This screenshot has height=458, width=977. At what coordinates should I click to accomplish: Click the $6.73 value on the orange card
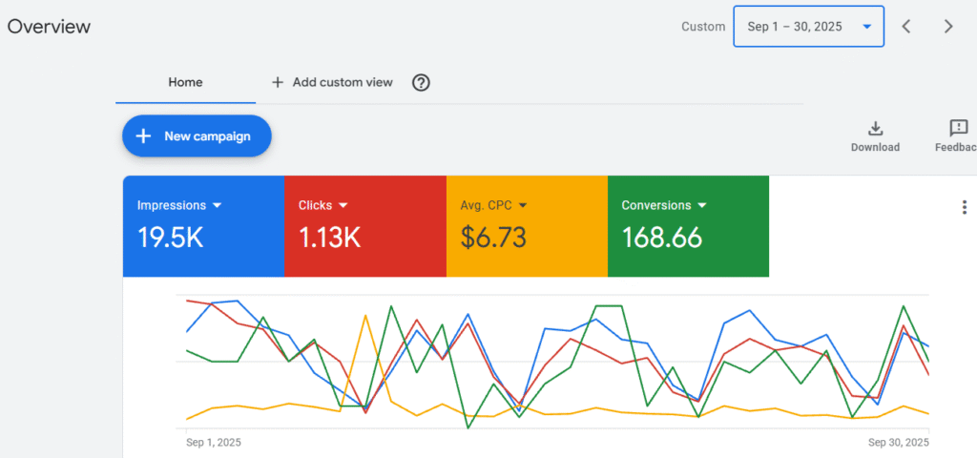coord(493,237)
